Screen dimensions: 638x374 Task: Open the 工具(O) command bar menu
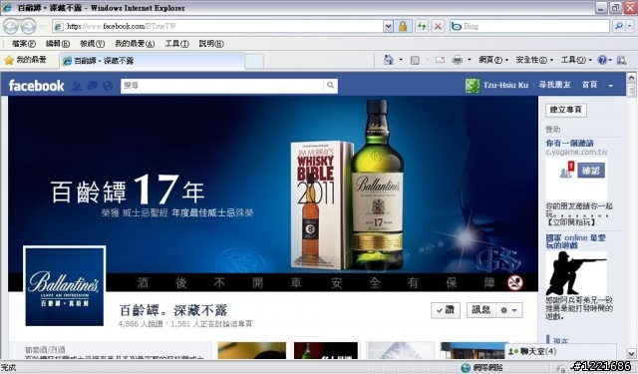point(576,60)
